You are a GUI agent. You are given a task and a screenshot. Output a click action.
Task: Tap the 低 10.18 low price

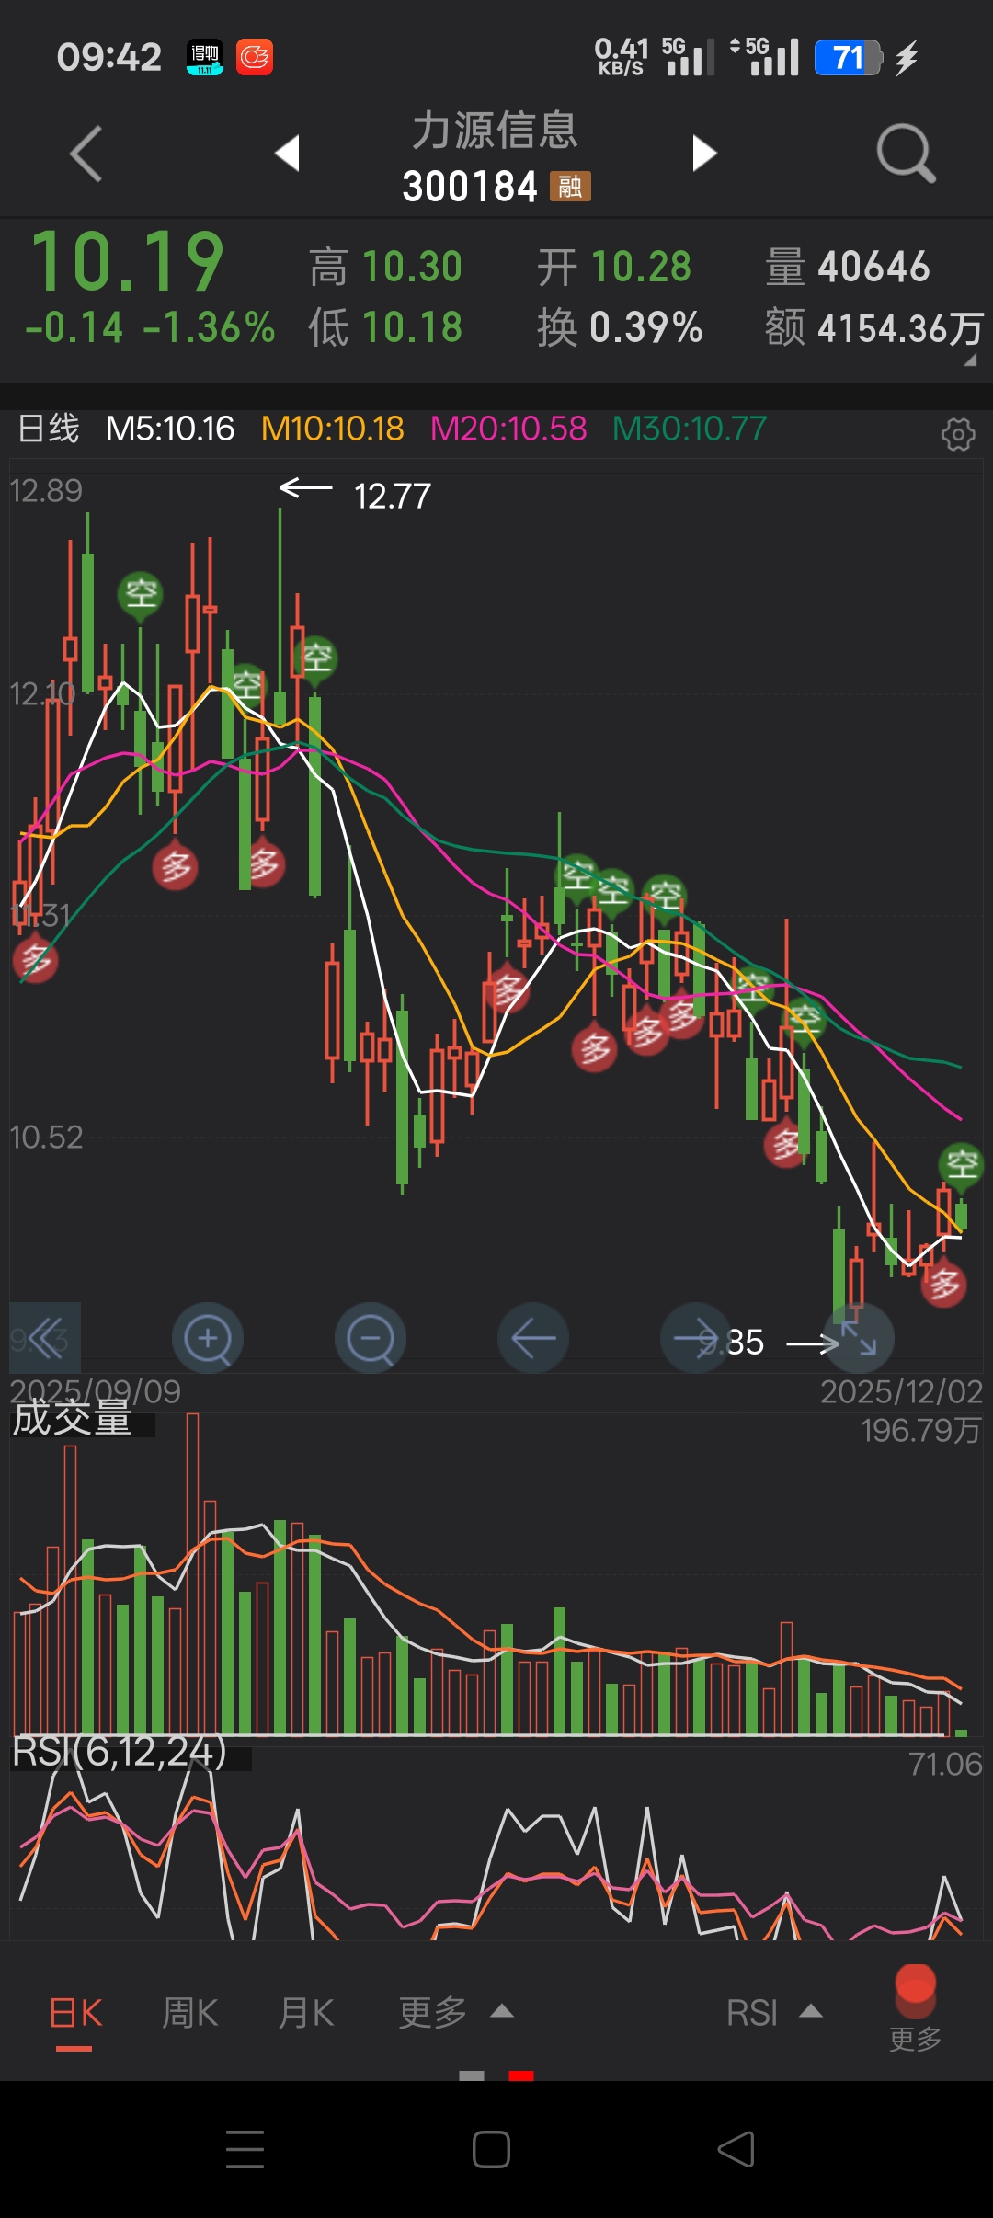385,327
